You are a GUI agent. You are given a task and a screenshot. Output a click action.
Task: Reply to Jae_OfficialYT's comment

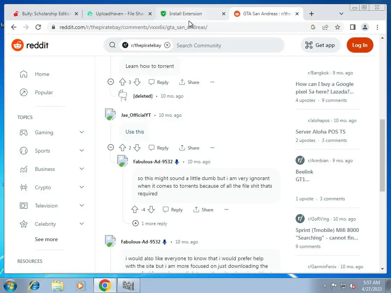158,148
